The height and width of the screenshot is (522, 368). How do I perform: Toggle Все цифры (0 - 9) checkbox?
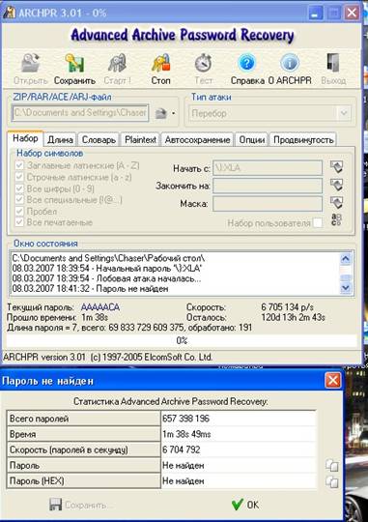tap(19, 188)
